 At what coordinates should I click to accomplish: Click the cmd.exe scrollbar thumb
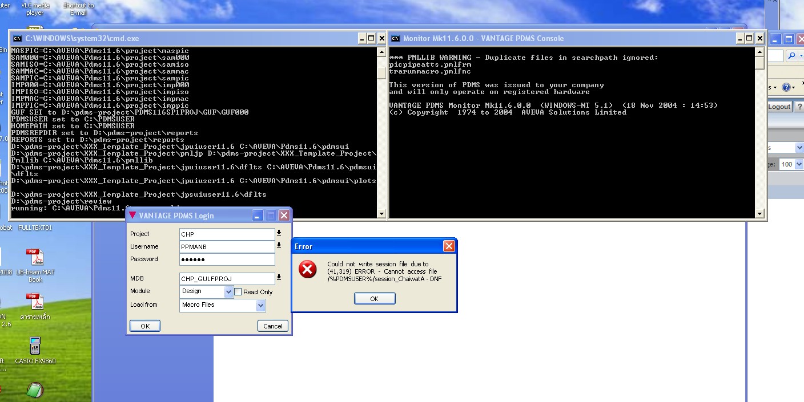tap(382, 74)
